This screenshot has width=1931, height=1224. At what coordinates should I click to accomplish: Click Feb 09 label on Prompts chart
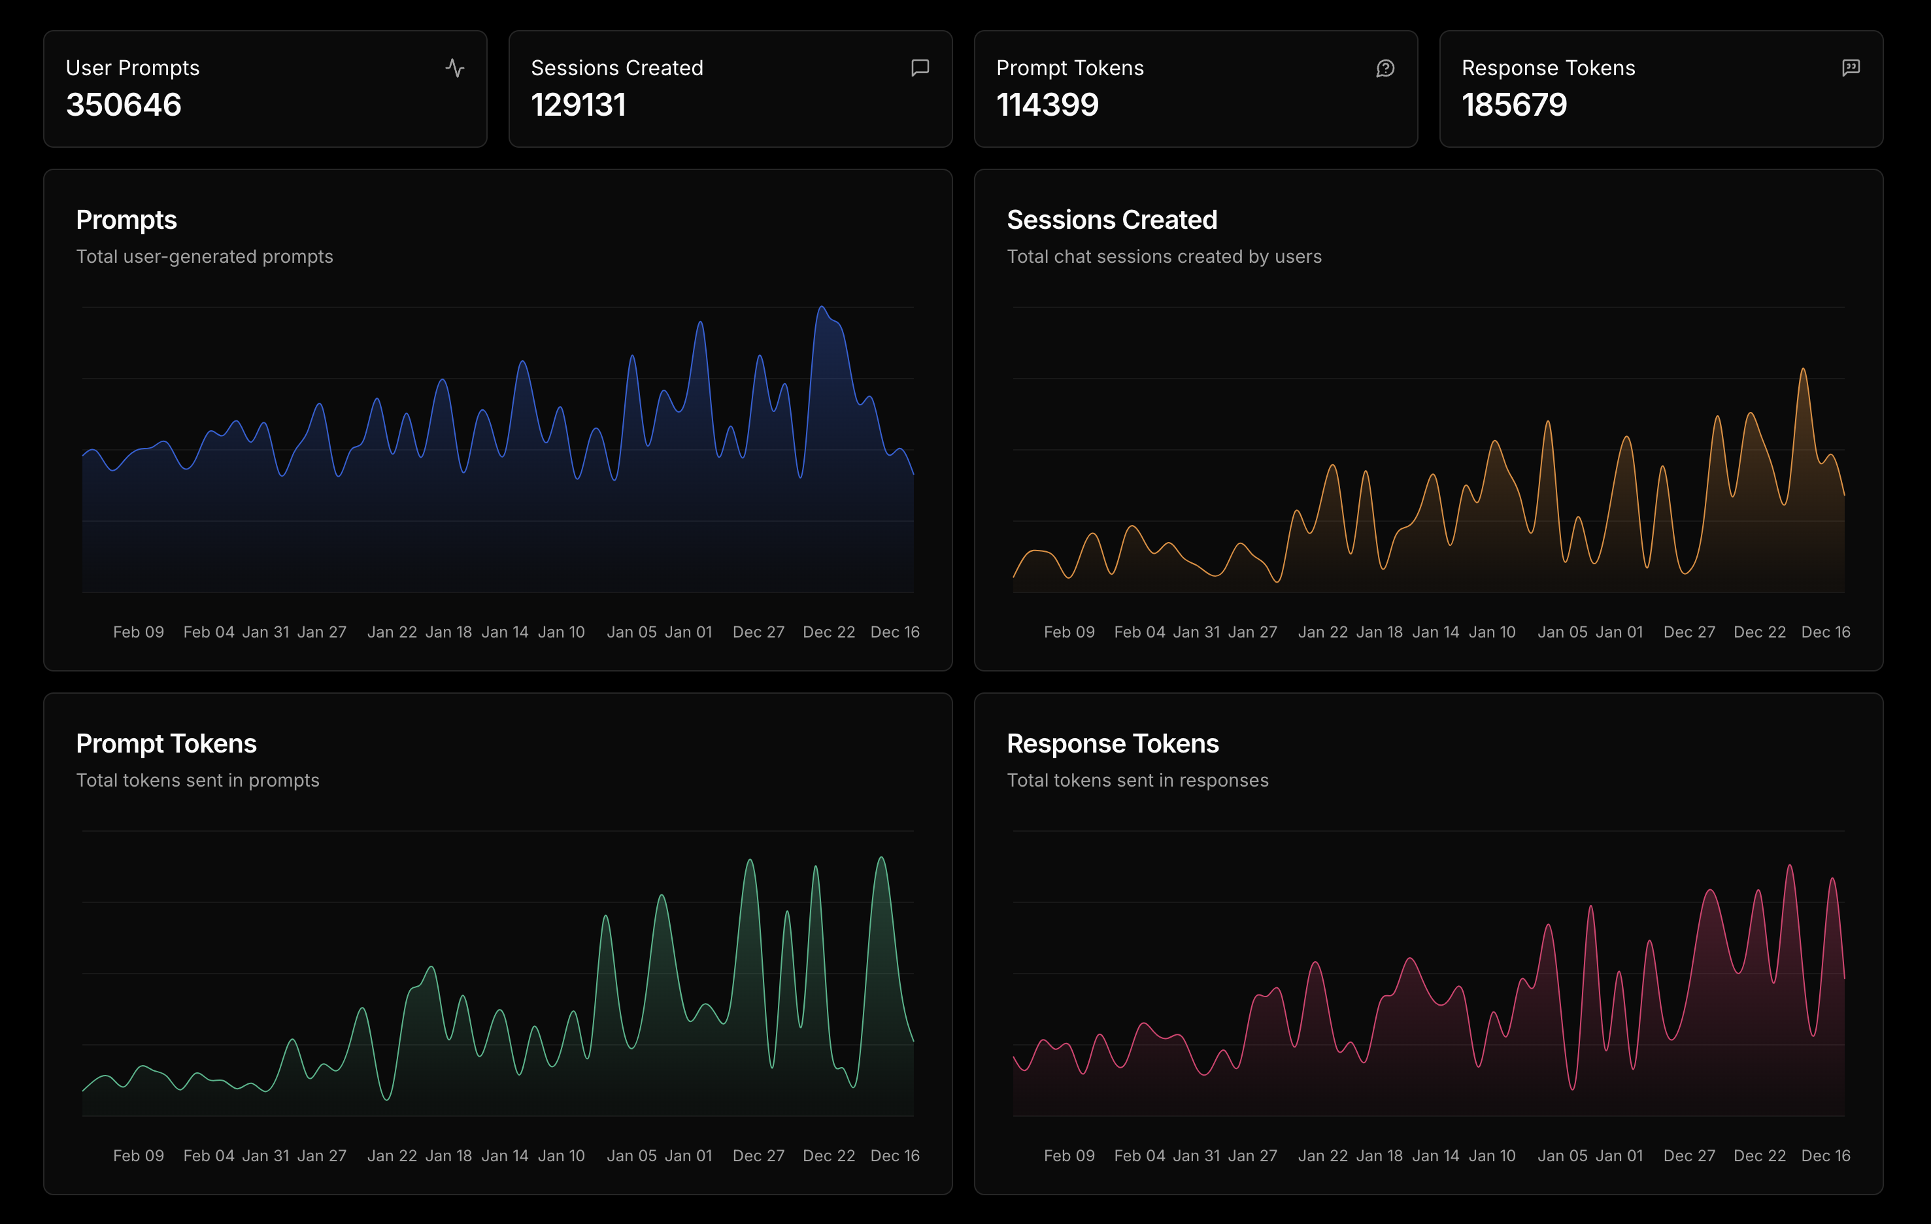(x=138, y=632)
